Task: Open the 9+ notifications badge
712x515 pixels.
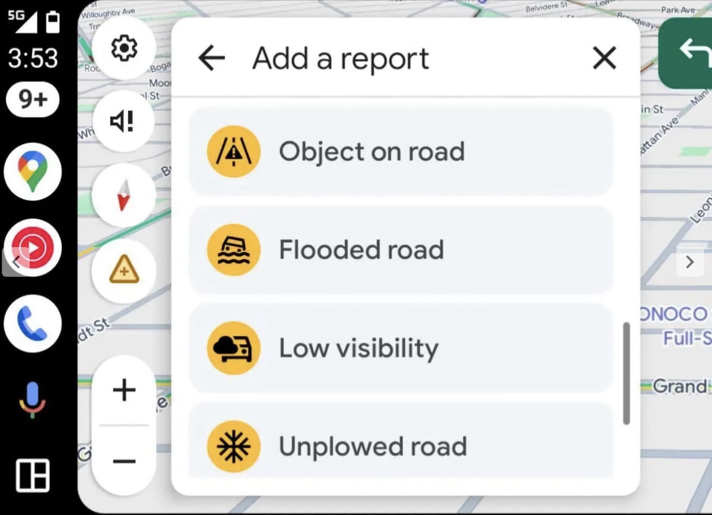Action: pos(33,100)
